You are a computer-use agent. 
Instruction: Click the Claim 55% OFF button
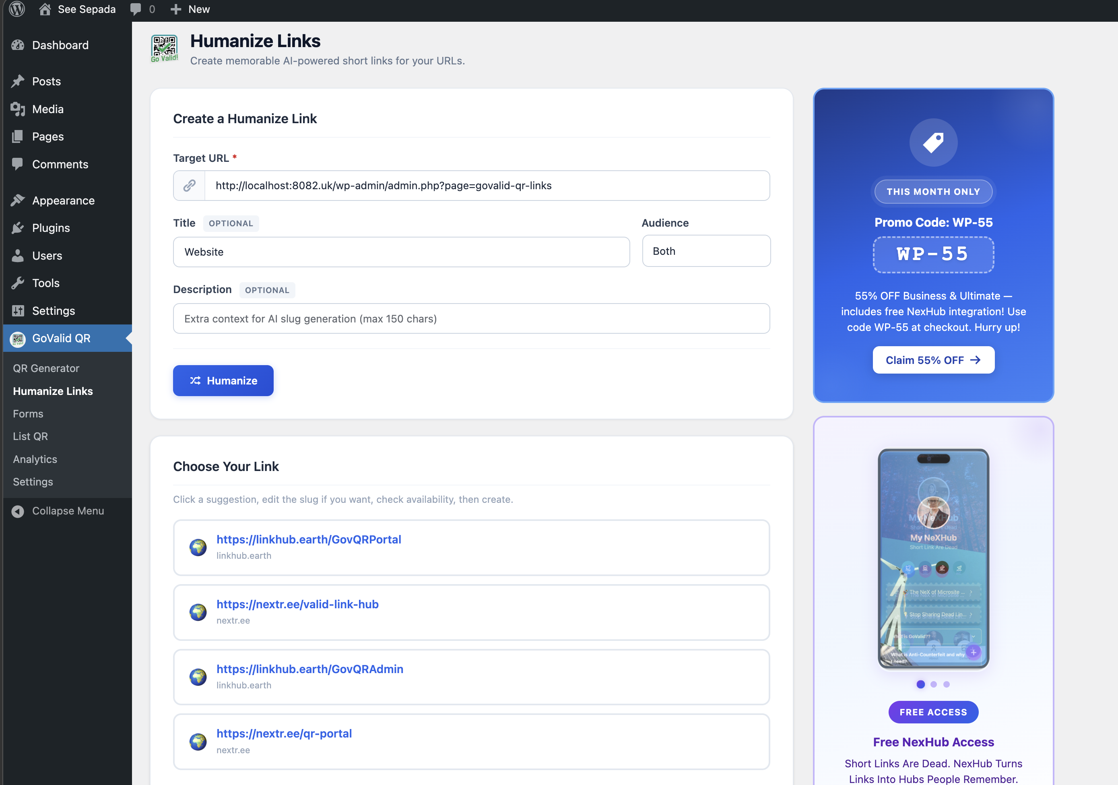[x=933, y=360]
